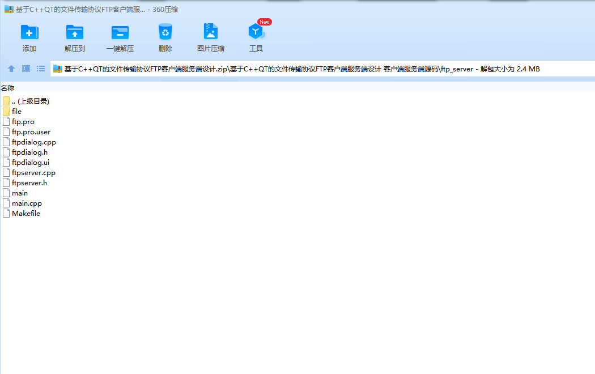The width and height of the screenshot is (595, 374).
Task: Click the 一键解压 one-click extract icon
Action: [x=120, y=32]
